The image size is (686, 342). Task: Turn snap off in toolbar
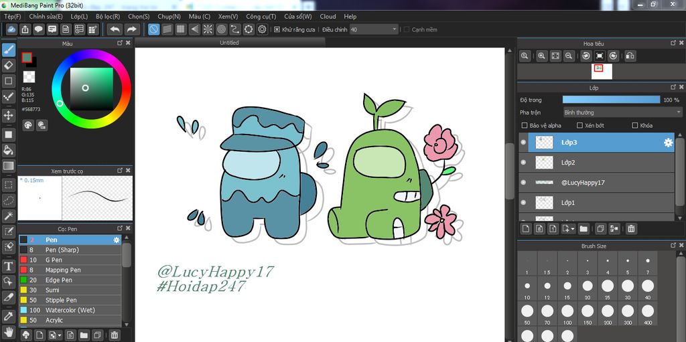[x=153, y=29]
